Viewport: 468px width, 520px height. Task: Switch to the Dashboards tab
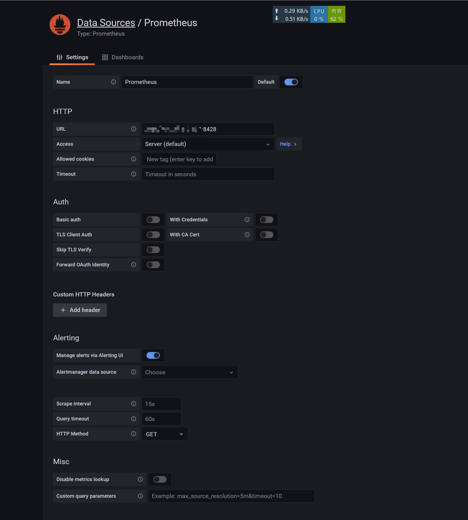[x=123, y=57]
